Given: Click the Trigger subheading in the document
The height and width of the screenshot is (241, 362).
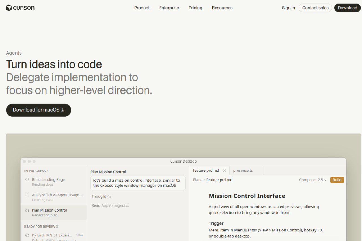Looking at the screenshot, I should (x=216, y=223).
